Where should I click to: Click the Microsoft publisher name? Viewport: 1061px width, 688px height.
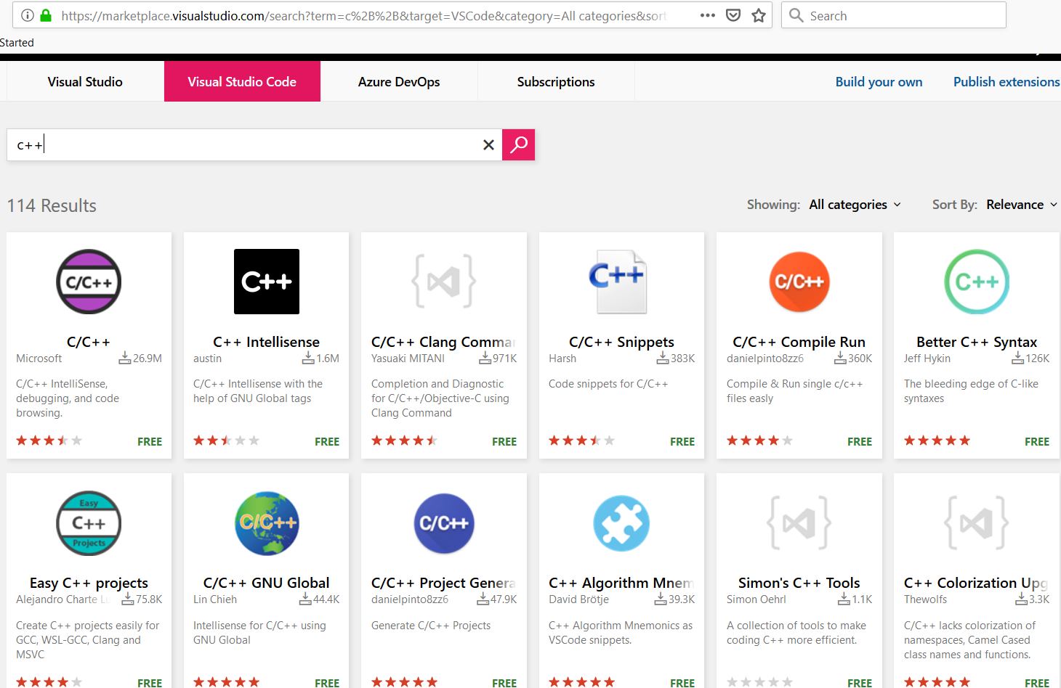pyautogui.click(x=39, y=359)
